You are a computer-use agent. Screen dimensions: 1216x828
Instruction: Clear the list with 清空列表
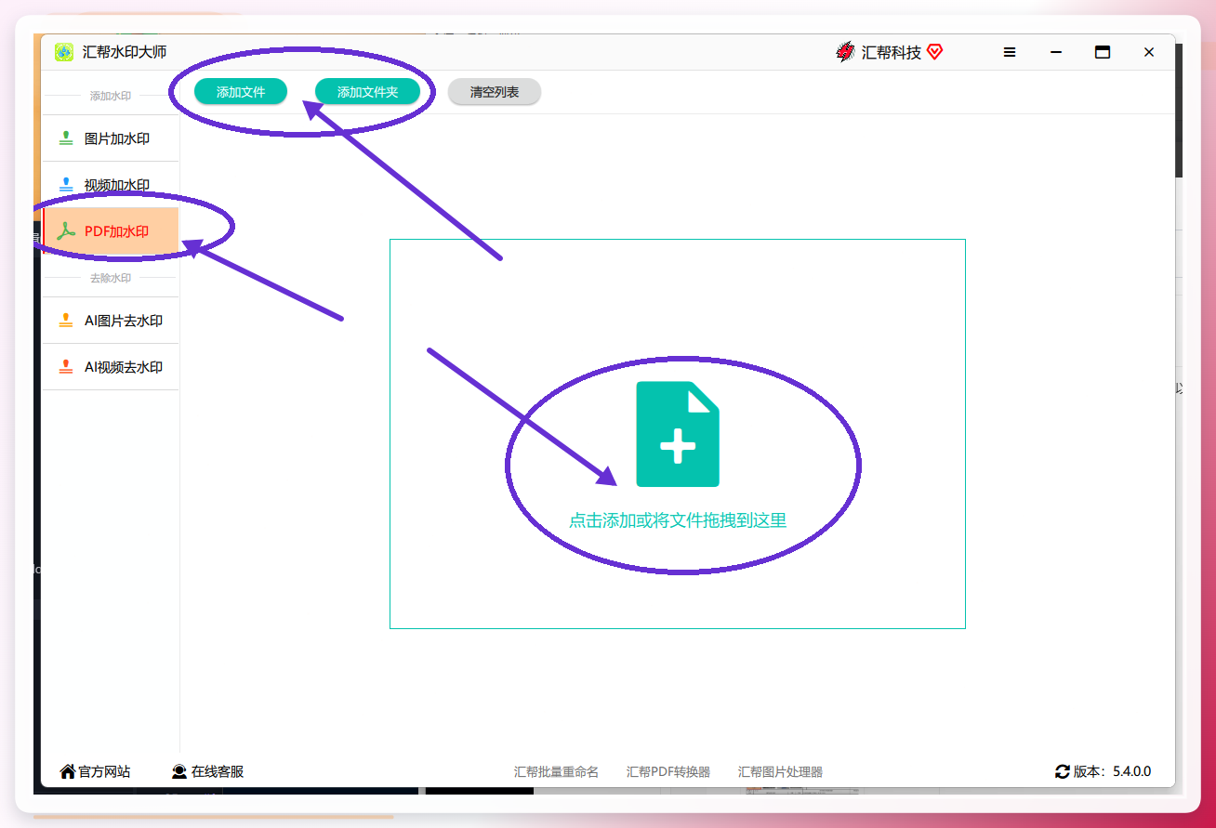495,92
